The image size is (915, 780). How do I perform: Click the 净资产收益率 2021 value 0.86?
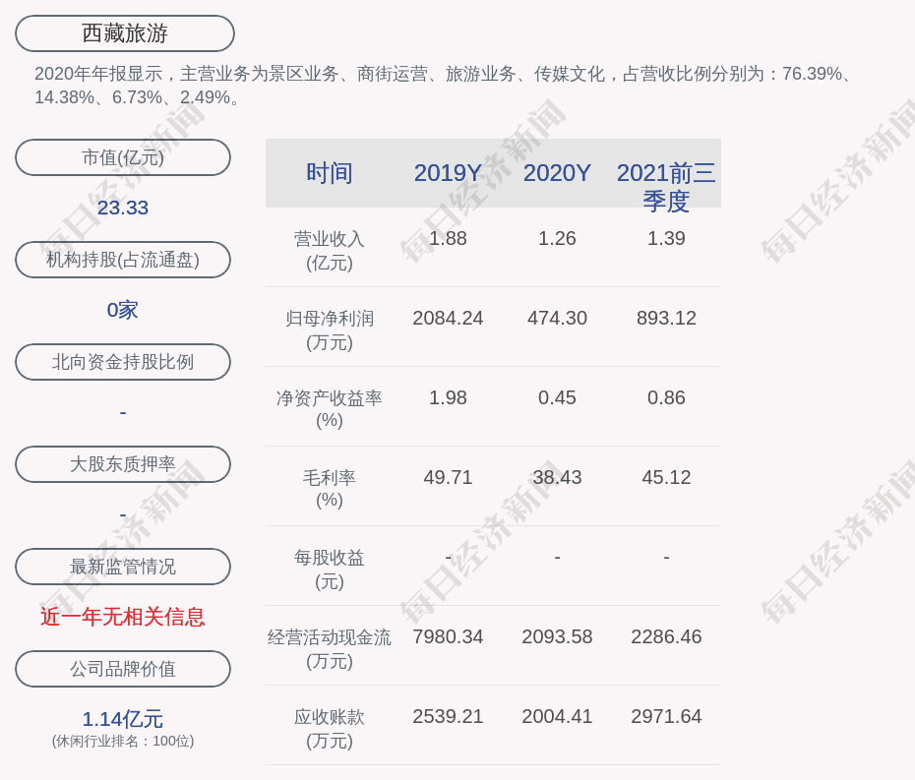(666, 397)
